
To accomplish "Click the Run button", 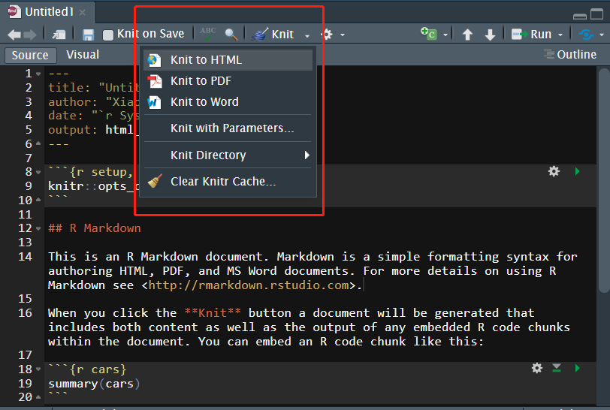I will (x=531, y=35).
